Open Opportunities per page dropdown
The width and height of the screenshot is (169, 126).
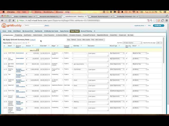pyautogui.click(x=159, y=43)
